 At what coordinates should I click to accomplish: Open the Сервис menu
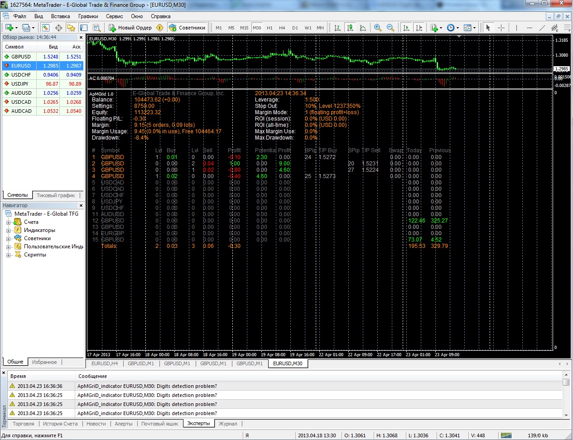(114, 16)
